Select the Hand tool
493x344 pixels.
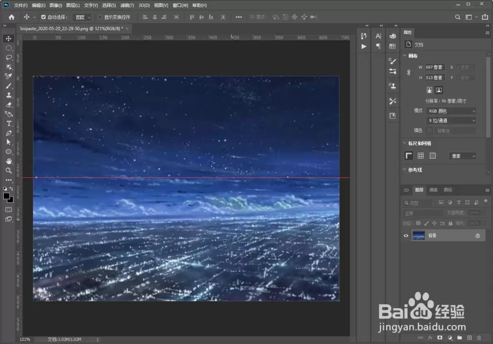9,161
